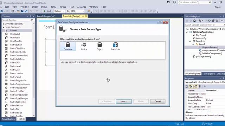Switch to the Toolbox bottom tab
This screenshot has width=225, height=126.
[x=21, y=119]
